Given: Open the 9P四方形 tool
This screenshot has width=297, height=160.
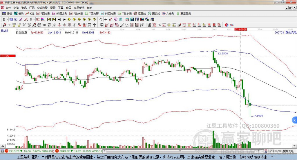Looking at the screenshot, I should [60, 14].
